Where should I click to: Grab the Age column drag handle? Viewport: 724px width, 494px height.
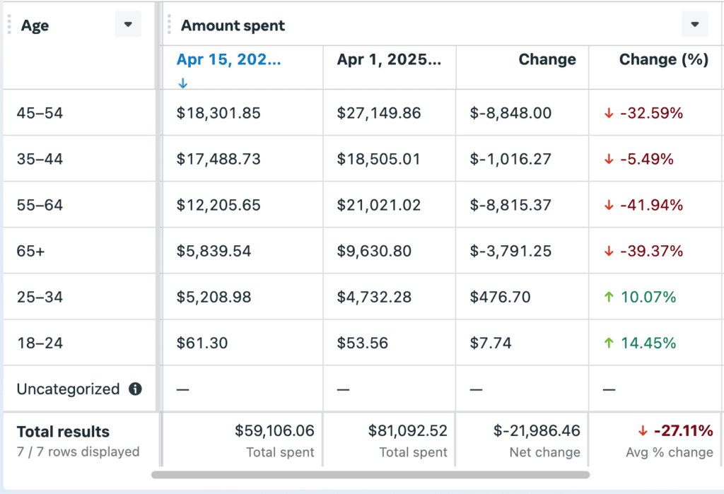pos(9,25)
